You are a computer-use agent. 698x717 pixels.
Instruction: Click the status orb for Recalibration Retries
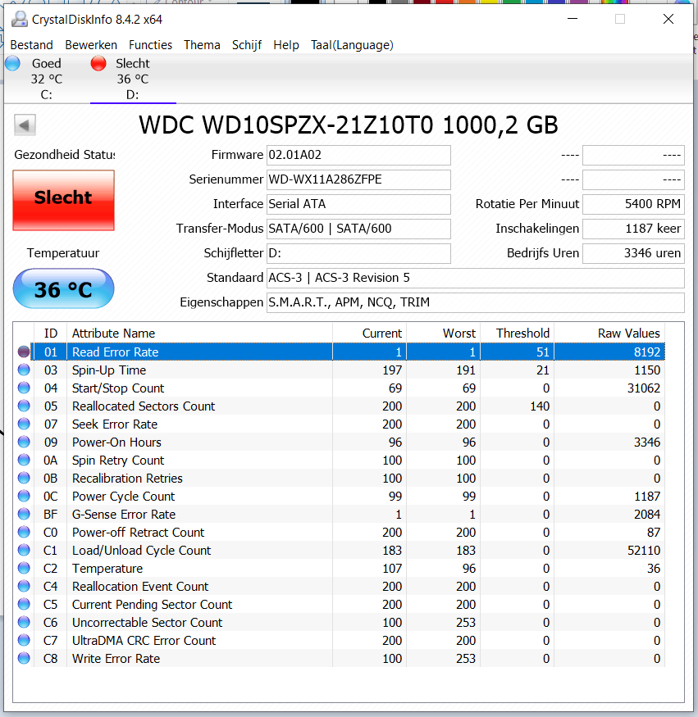point(24,478)
